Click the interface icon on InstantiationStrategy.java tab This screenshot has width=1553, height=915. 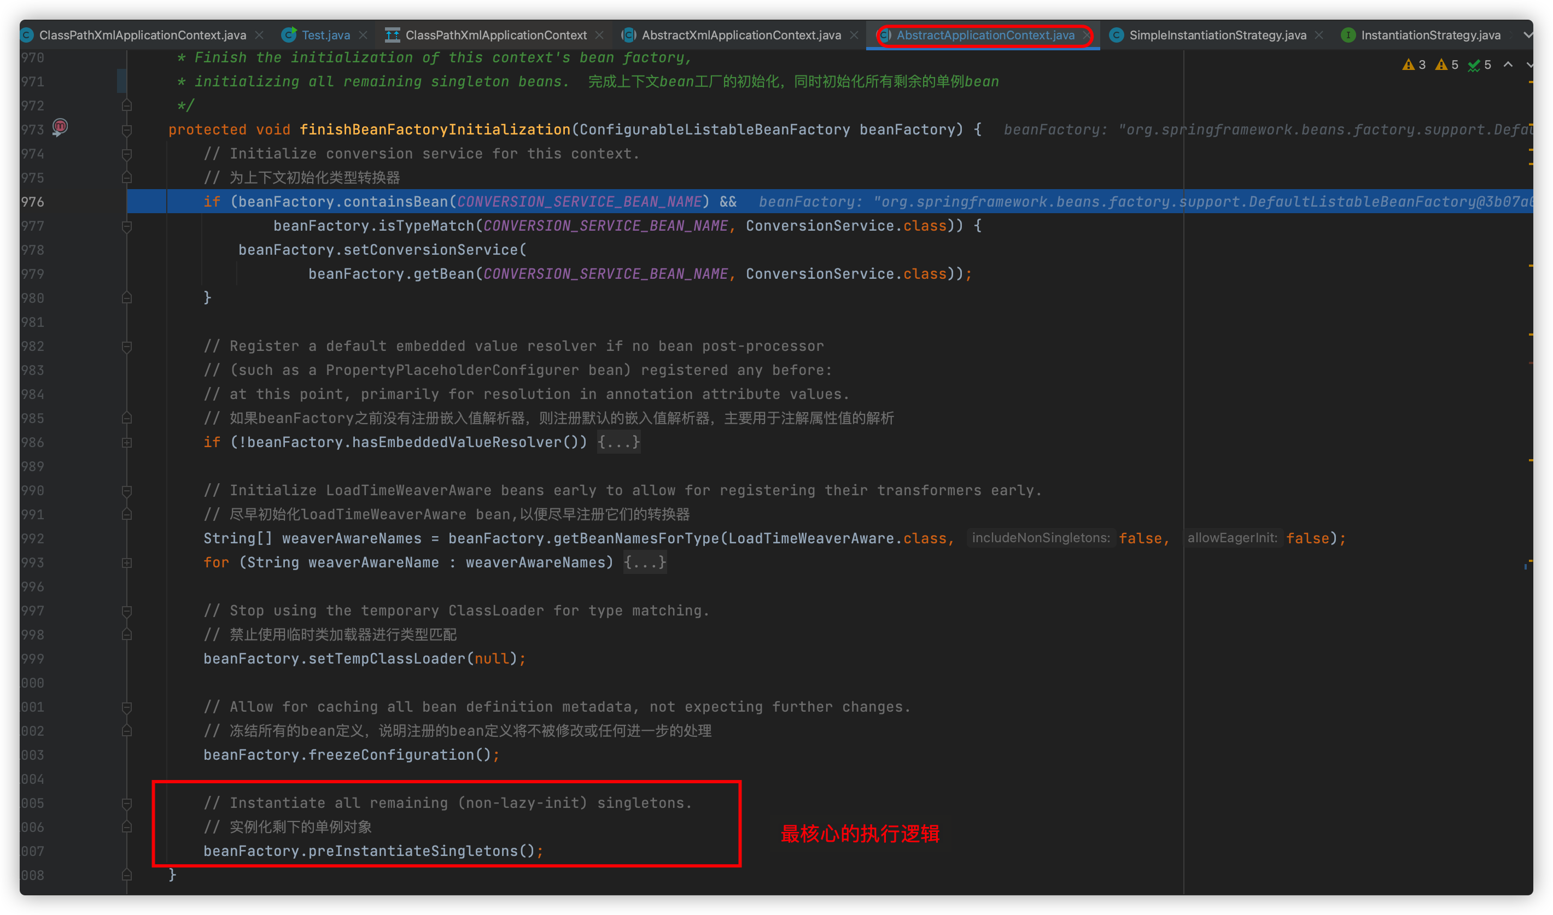[1348, 35]
